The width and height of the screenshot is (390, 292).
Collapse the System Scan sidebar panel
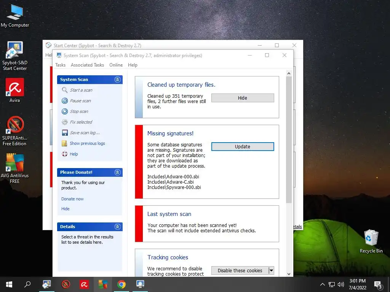pos(117,79)
